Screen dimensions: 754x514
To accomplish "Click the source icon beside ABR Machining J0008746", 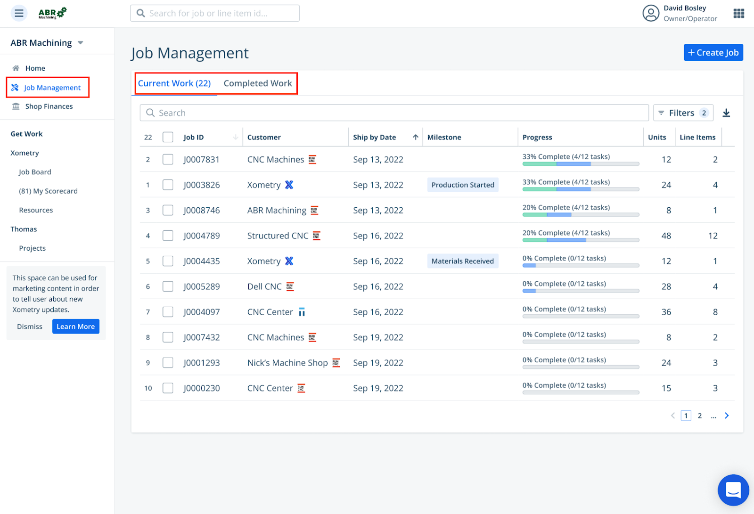I will [x=314, y=210].
